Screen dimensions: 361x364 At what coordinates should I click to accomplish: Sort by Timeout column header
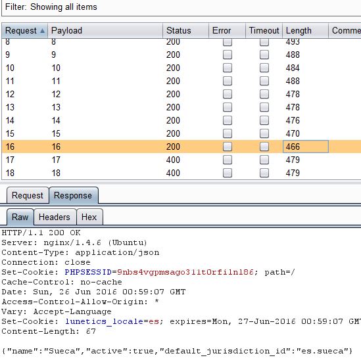tap(264, 31)
